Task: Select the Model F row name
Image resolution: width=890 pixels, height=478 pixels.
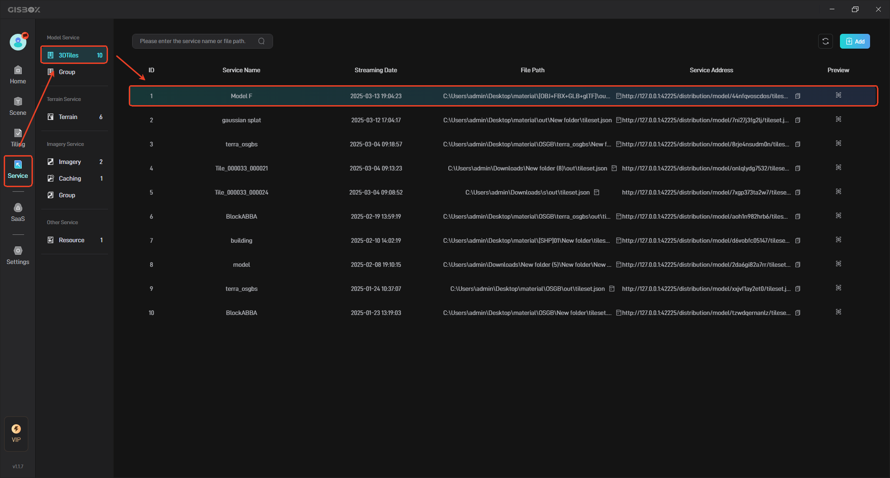Action: [242, 96]
